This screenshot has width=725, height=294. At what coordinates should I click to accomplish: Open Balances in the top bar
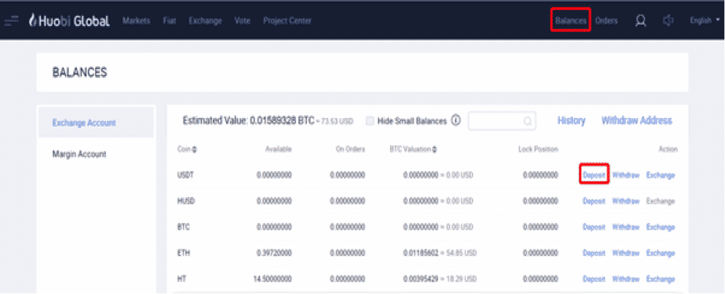pyautogui.click(x=571, y=21)
